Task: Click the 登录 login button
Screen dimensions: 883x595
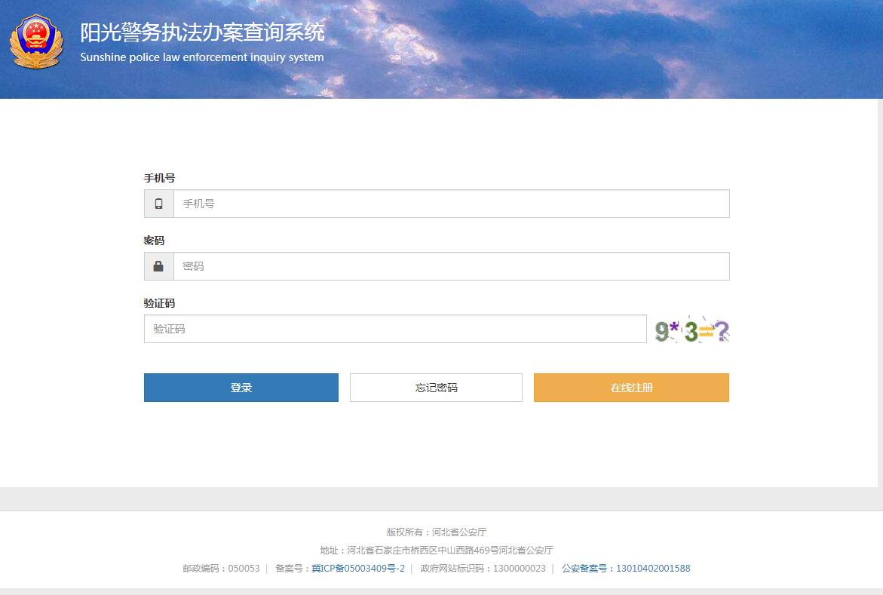Action: (241, 387)
